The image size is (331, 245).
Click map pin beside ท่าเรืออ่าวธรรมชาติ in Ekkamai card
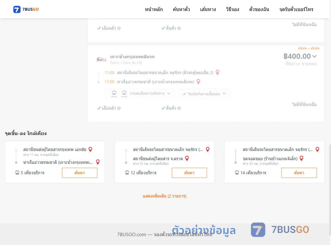pos(98,162)
